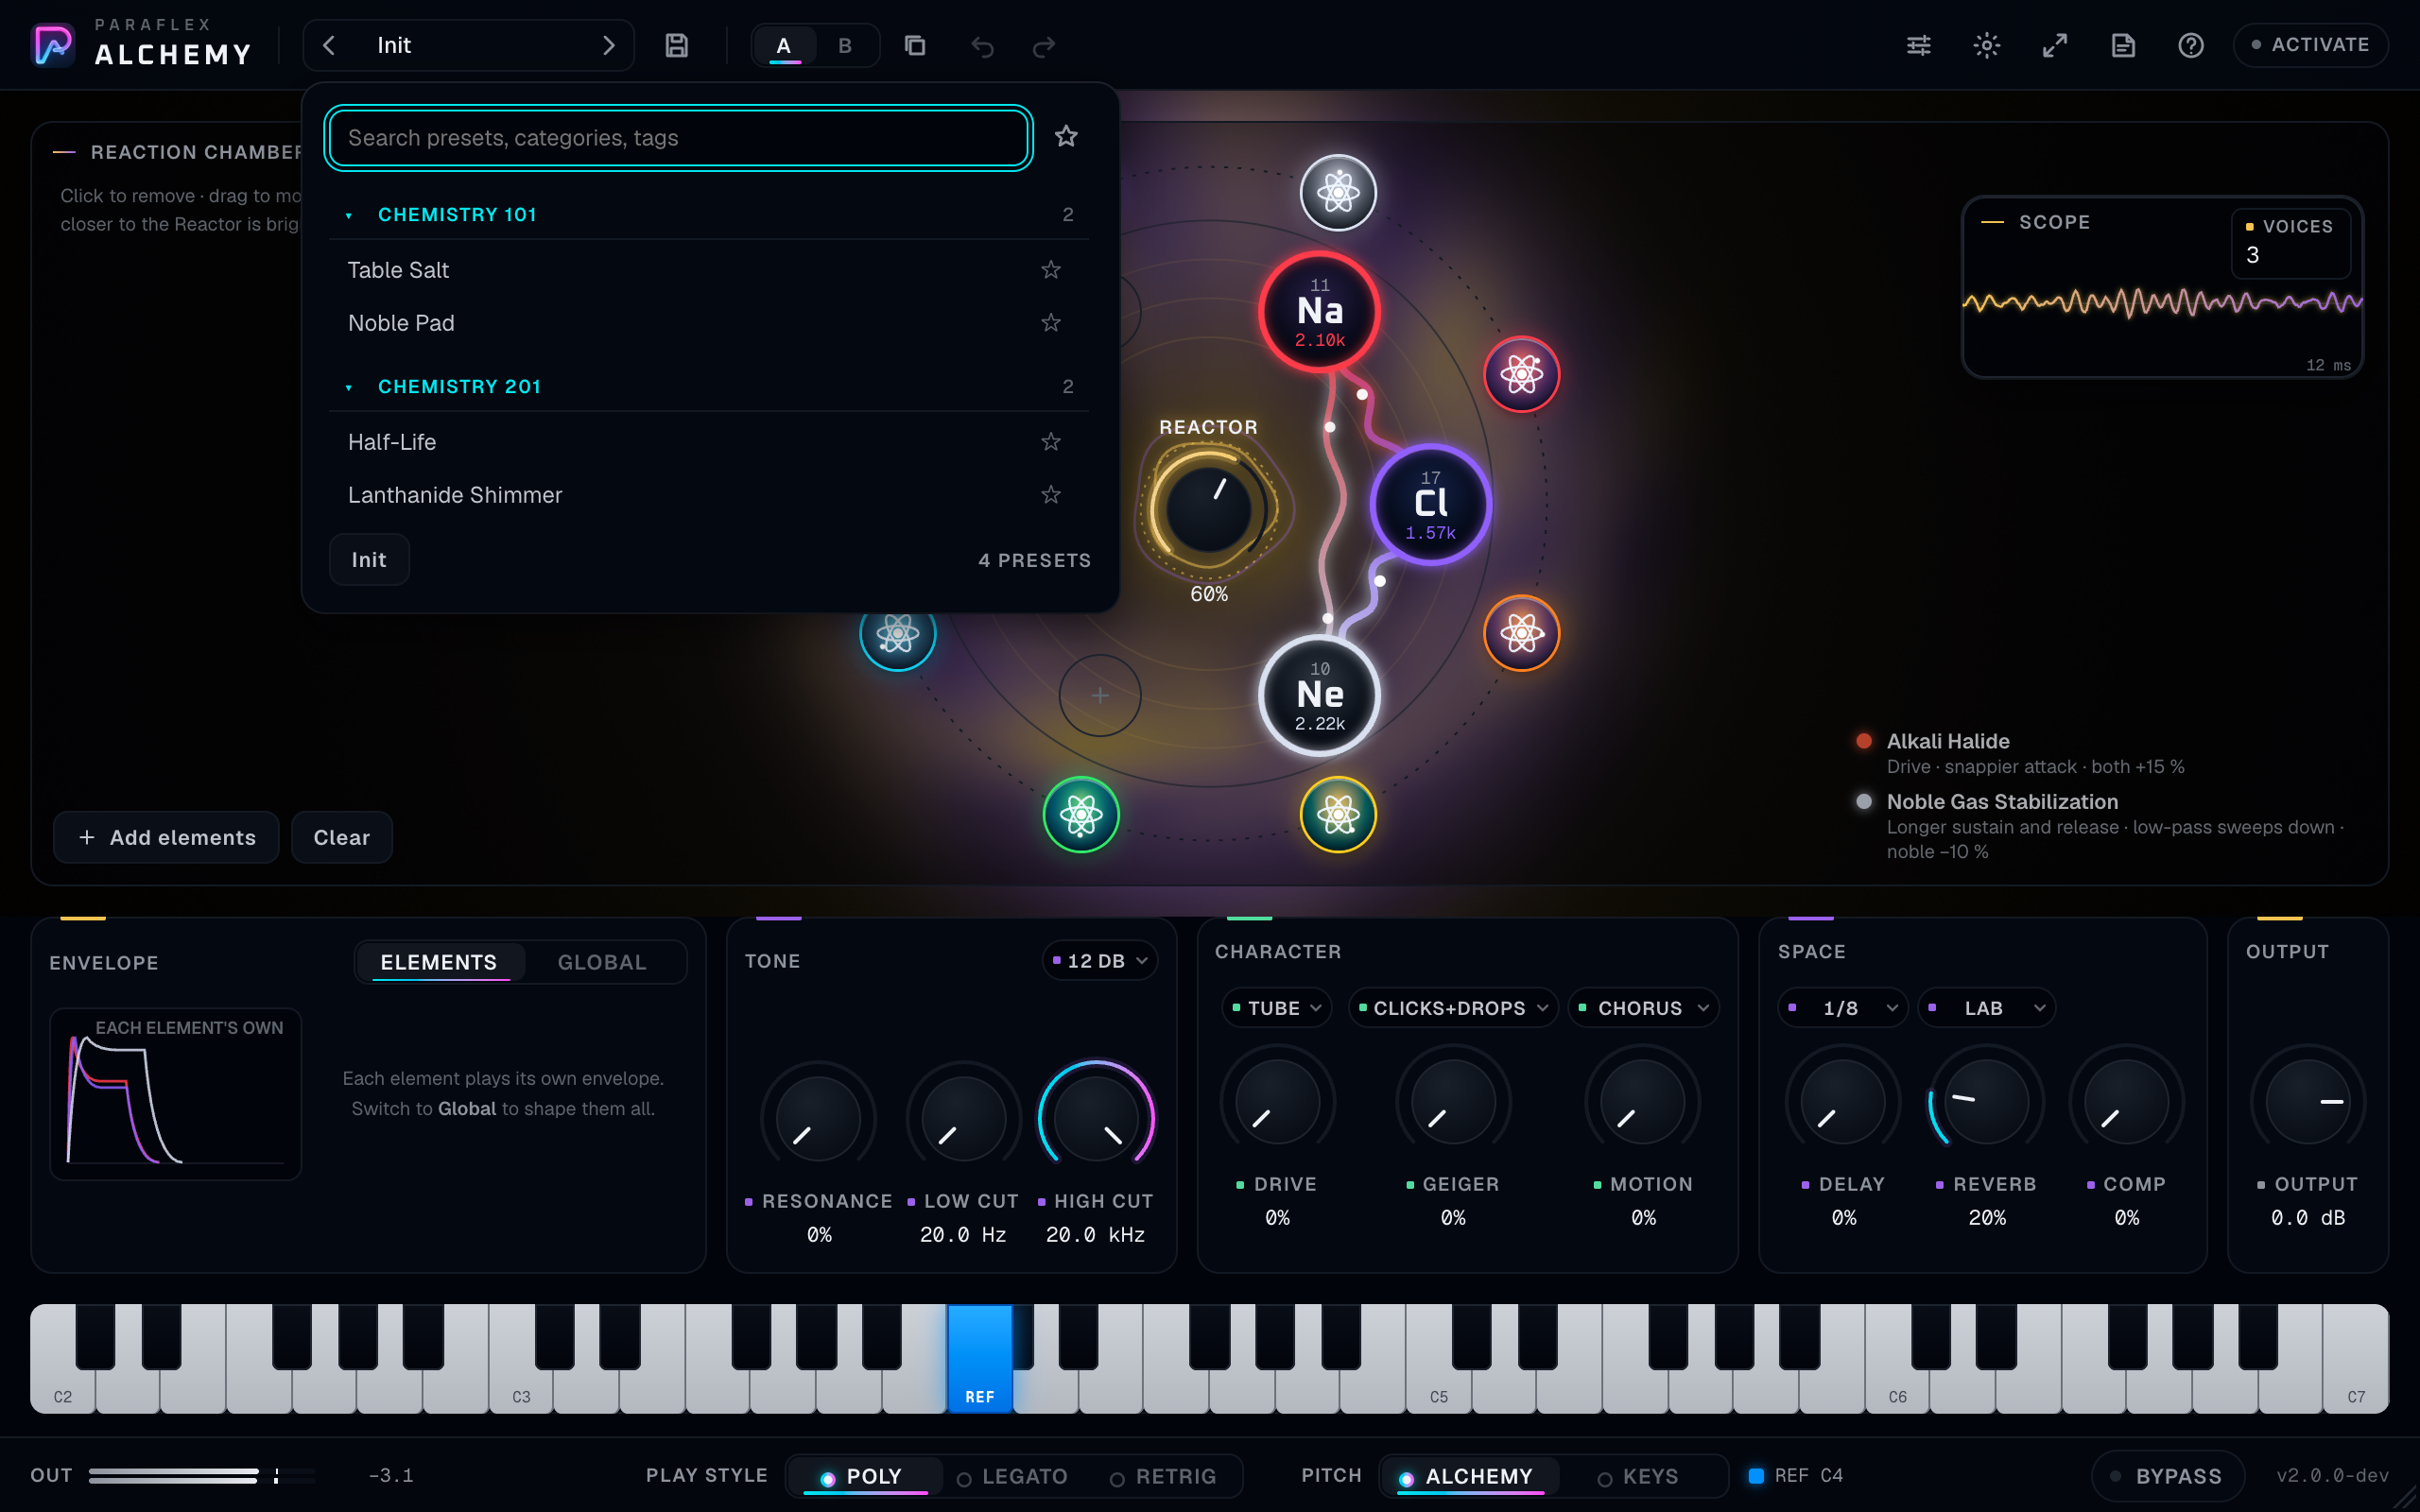Copy A to B with the duplicate icon
Image resolution: width=2420 pixels, height=1512 pixels.
pos(915,45)
